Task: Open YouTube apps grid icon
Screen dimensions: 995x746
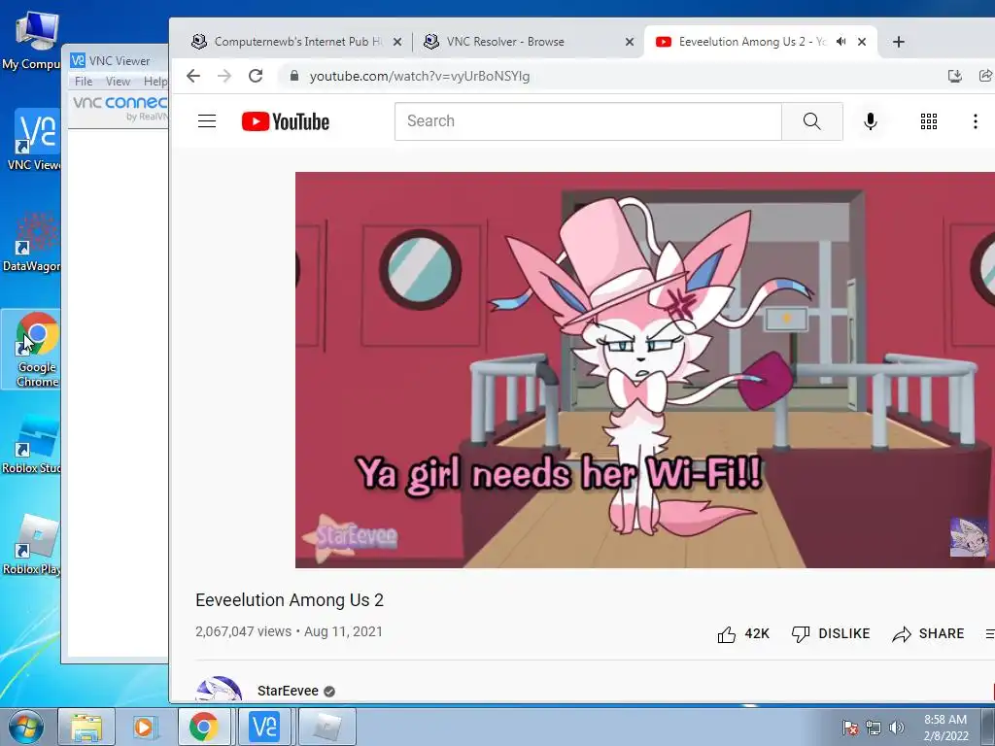Action: click(x=928, y=121)
